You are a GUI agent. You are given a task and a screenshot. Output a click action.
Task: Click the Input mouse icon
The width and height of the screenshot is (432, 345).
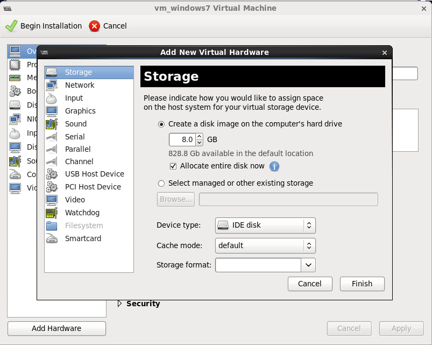point(52,98)
